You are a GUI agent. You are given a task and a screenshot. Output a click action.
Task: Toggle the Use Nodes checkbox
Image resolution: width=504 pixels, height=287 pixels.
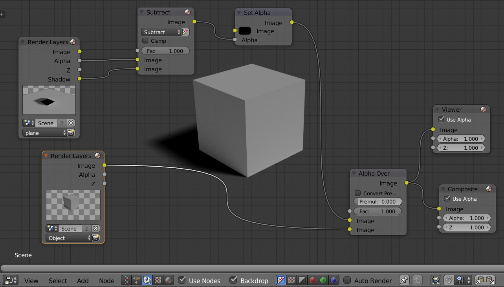(181, 280)
